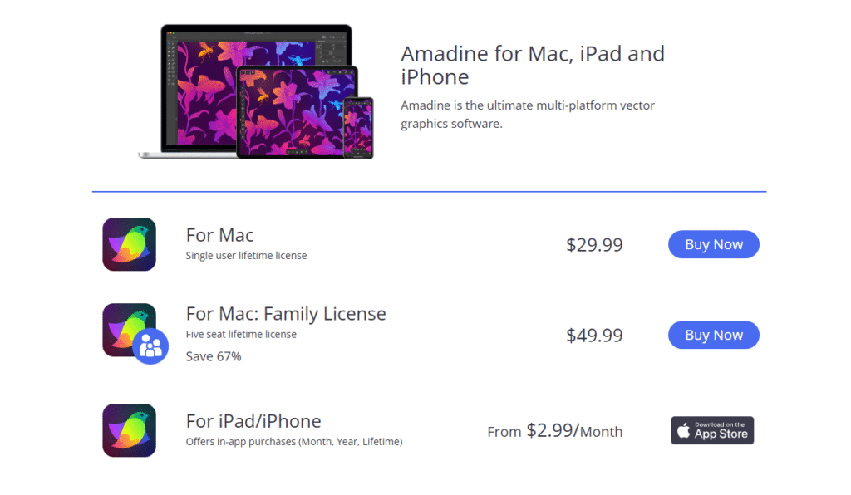Click the Amadine bird icon beside For Mac
Image resolution: width=851 pixels, height=495 pixels.
point(129,244)
